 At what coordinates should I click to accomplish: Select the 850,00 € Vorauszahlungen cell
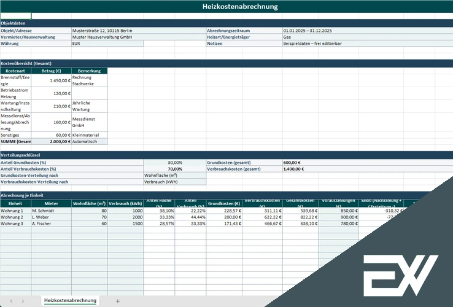(338, 211)
